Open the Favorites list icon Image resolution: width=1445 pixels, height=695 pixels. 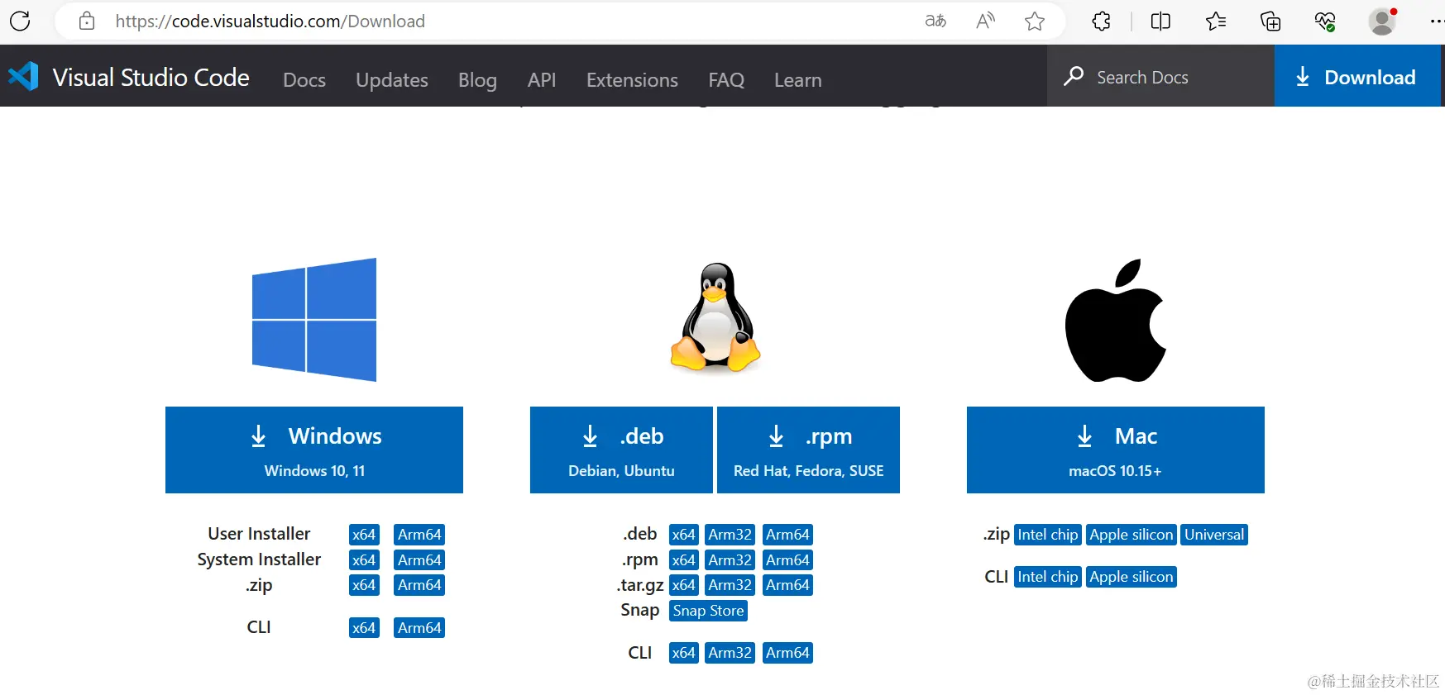pyautogui.click(x=1216, y=21)
